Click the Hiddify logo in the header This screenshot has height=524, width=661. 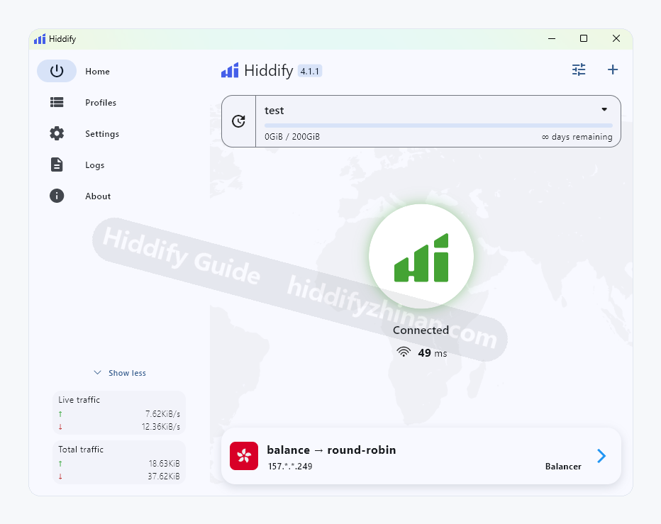230,70
